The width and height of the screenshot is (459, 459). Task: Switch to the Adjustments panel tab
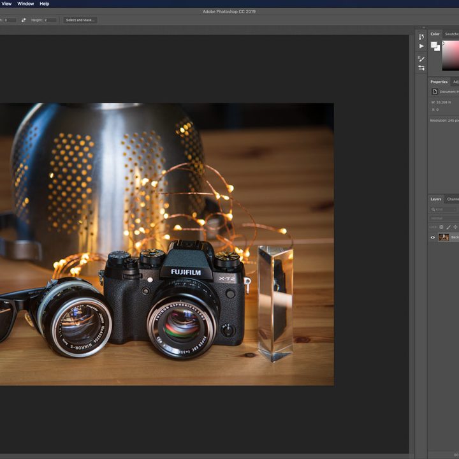(455, 82)
